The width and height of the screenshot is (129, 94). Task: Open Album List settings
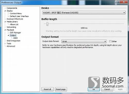(x=14, y=24)
